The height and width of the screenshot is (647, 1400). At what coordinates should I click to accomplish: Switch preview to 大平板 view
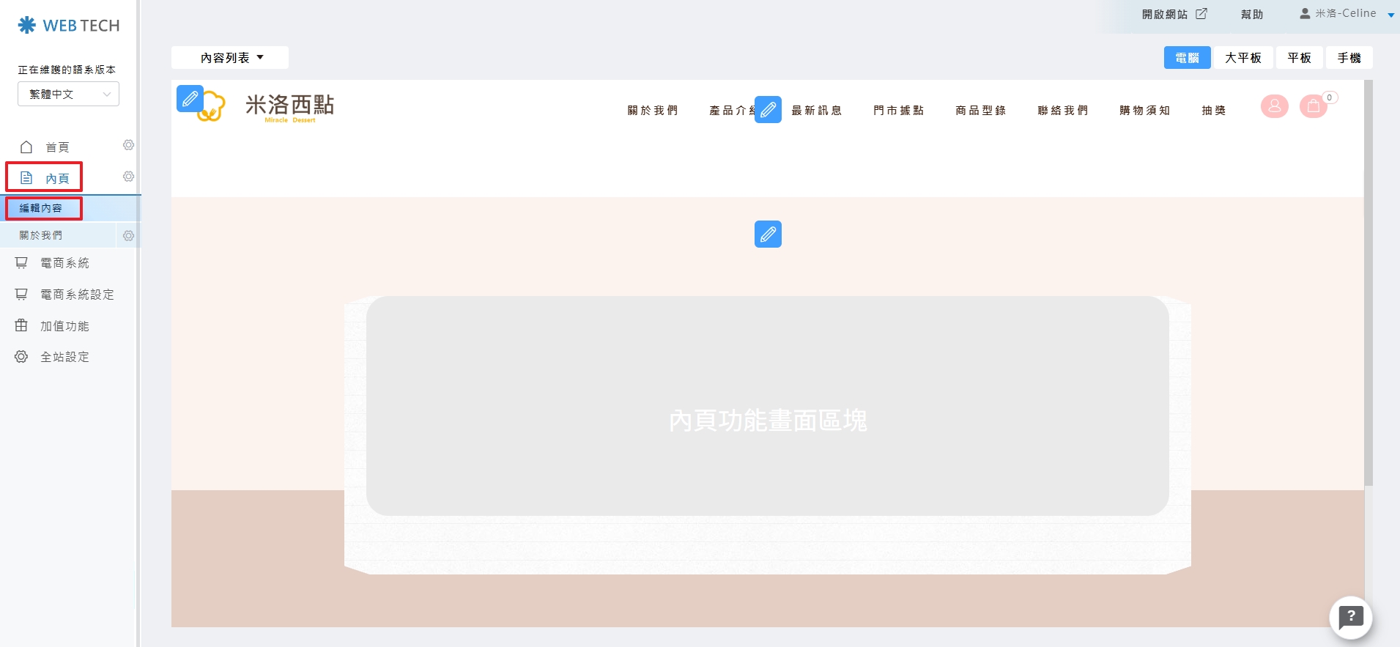click(1243, 58)
